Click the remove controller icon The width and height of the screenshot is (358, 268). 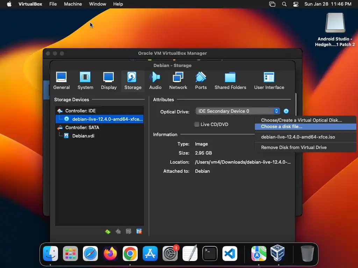point(118,232)
